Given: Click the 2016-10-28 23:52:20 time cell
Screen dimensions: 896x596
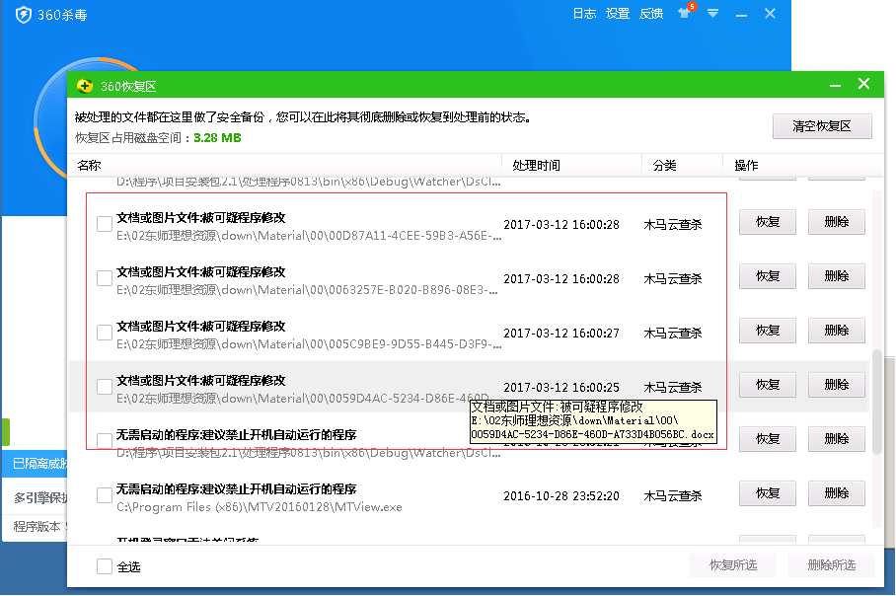Looking at the screenshot, I should 561,496.
